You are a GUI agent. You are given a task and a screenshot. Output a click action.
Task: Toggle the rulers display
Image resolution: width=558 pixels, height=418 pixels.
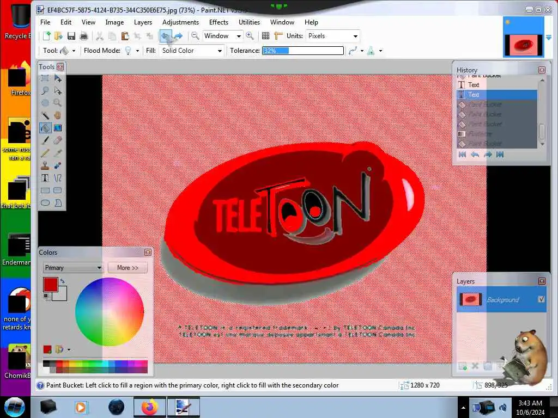click(x=278, y=36)
